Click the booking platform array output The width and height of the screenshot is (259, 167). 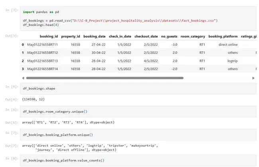(90, 148)
